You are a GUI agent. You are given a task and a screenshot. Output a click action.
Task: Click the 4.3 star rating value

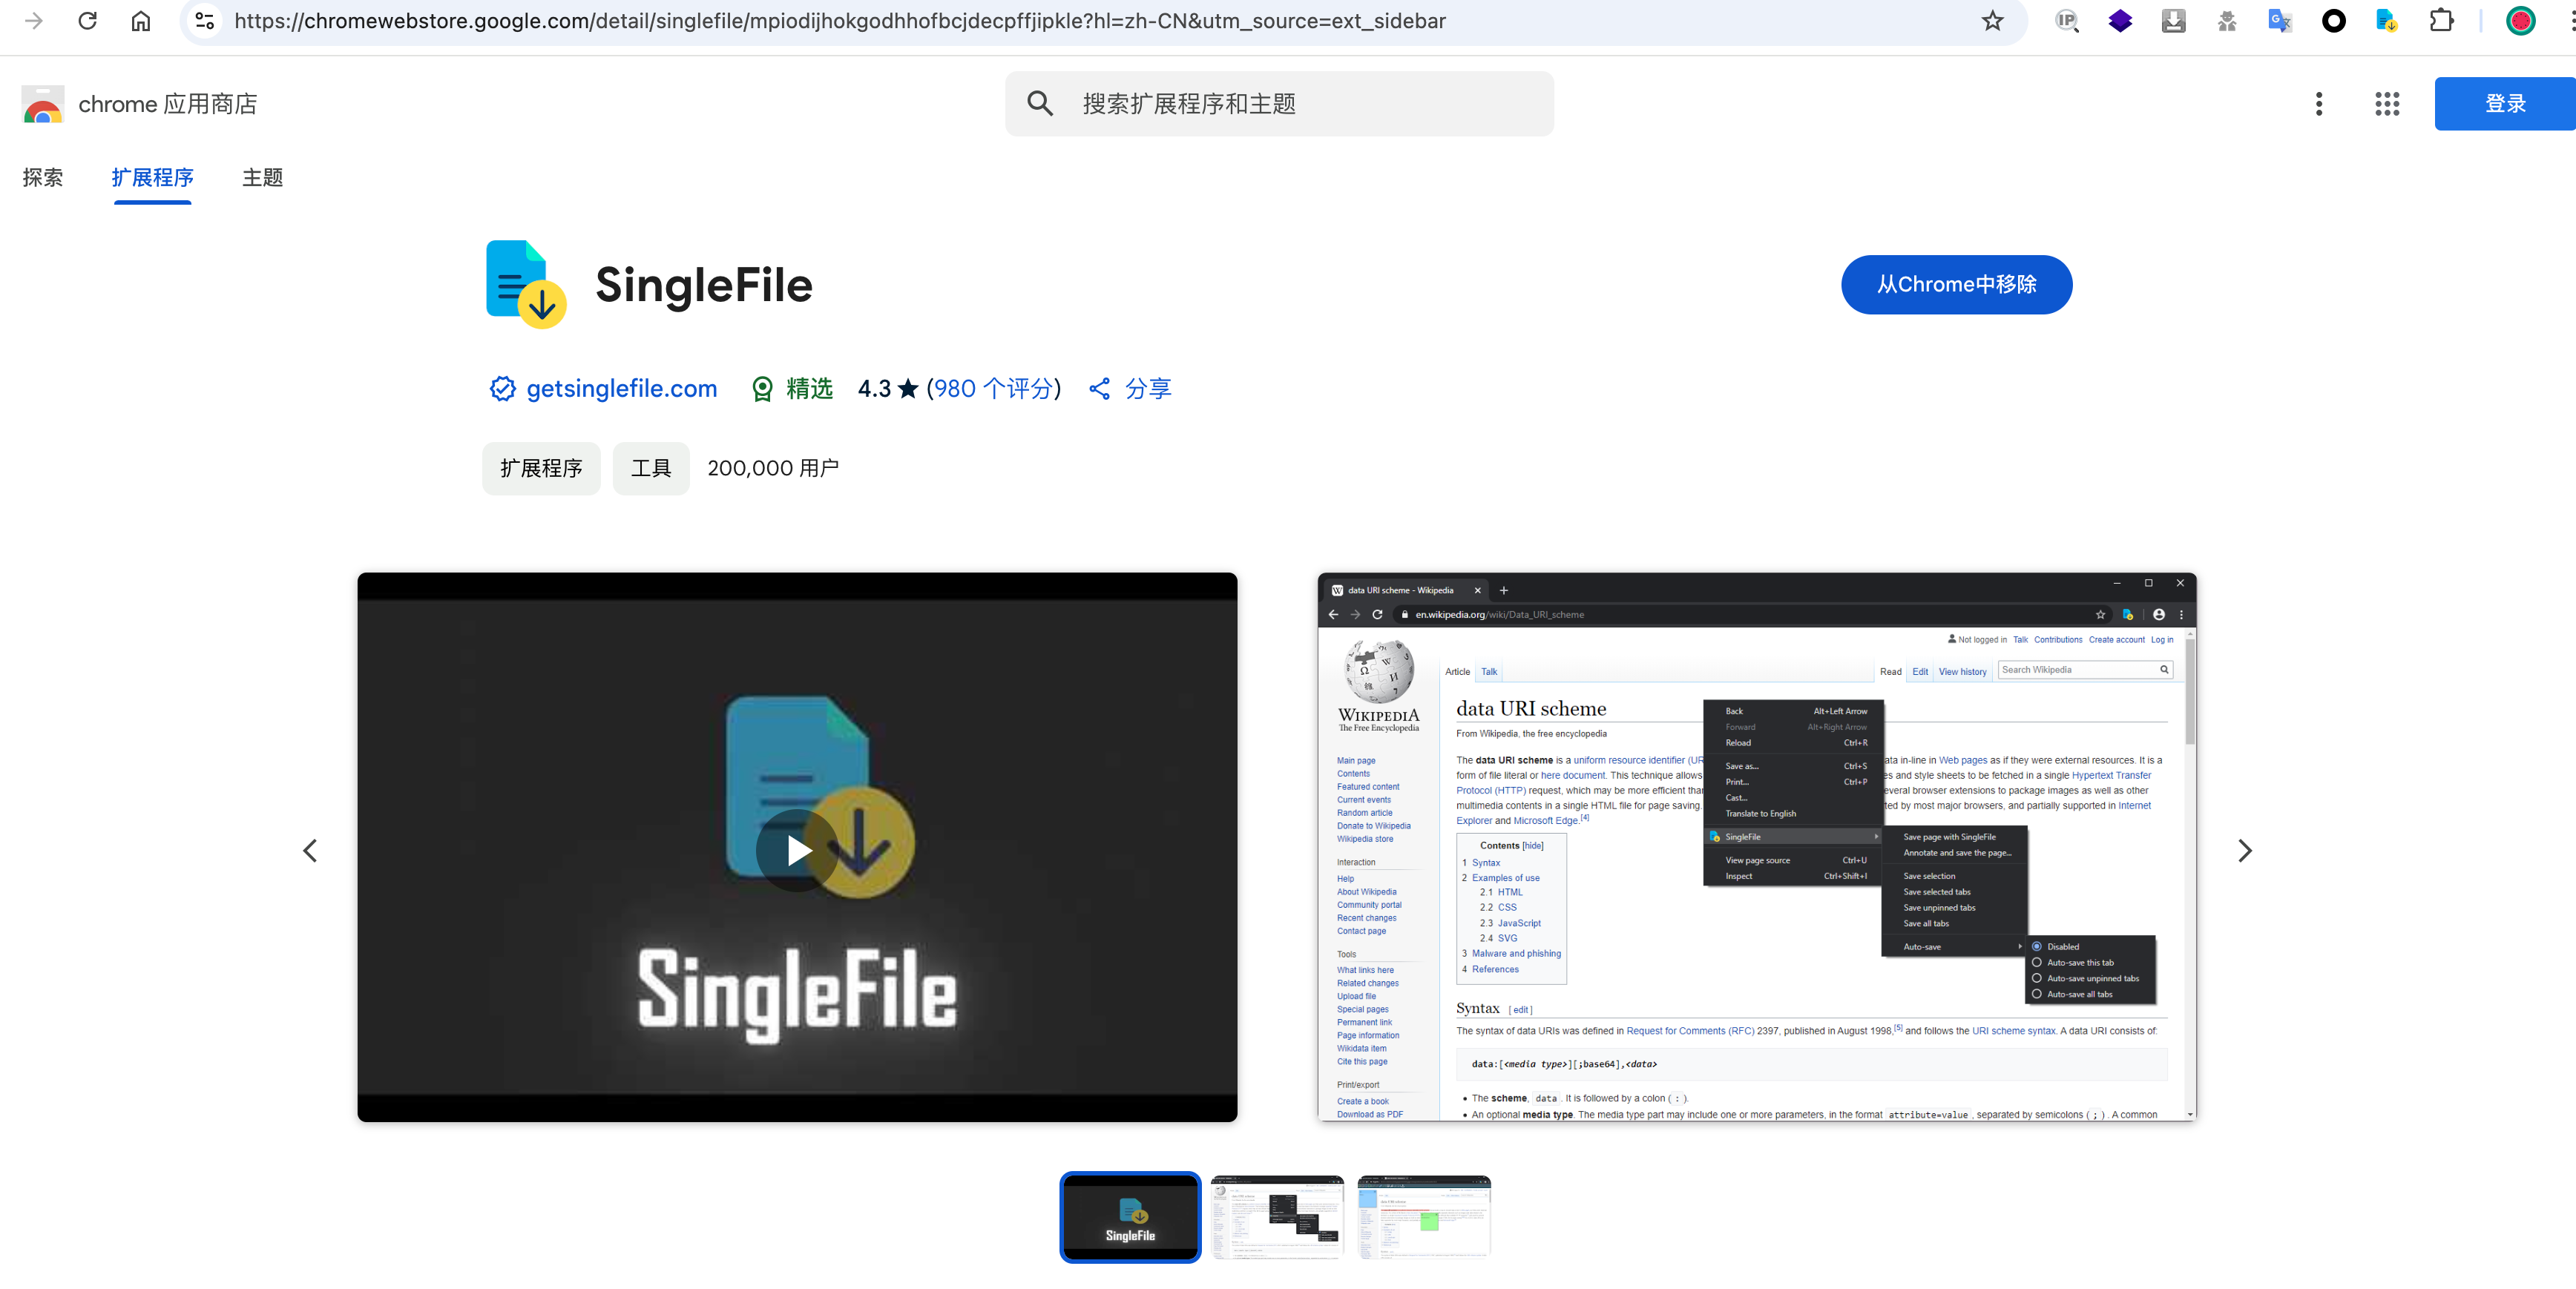pos(887,389)
